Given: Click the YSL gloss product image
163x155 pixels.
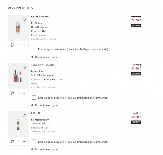Looking at the screenshot, I should click(18, 76).
